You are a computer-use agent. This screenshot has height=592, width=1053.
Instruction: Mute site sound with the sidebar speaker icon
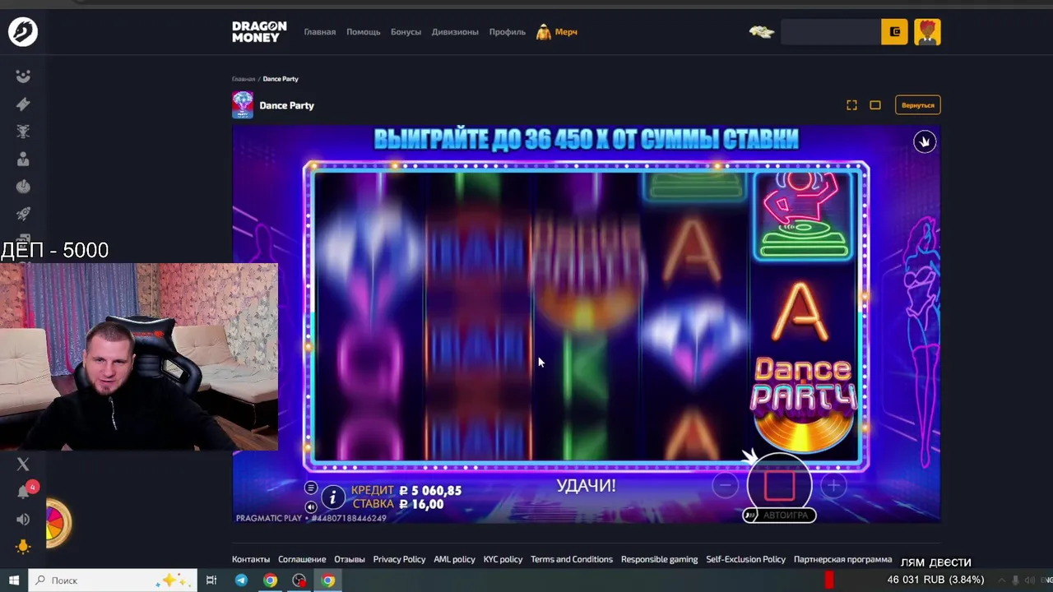[x=23, y=520]
